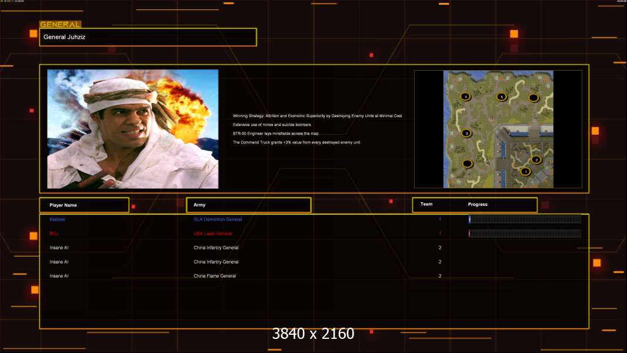
Task: Click start position marker 1 on map
Action: click(x=525, y=172)
